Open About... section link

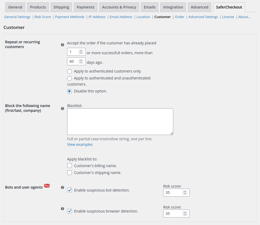244,17
